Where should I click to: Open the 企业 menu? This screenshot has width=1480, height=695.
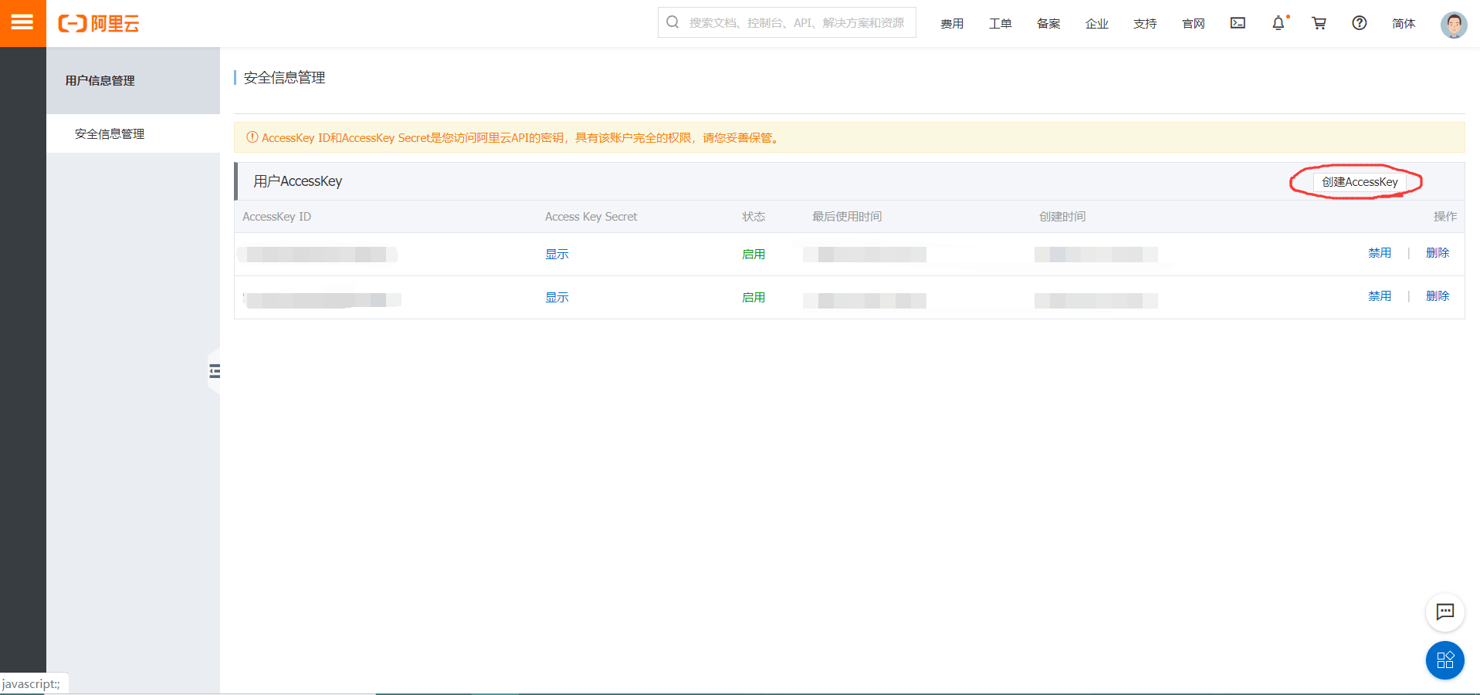(1097, 24)
